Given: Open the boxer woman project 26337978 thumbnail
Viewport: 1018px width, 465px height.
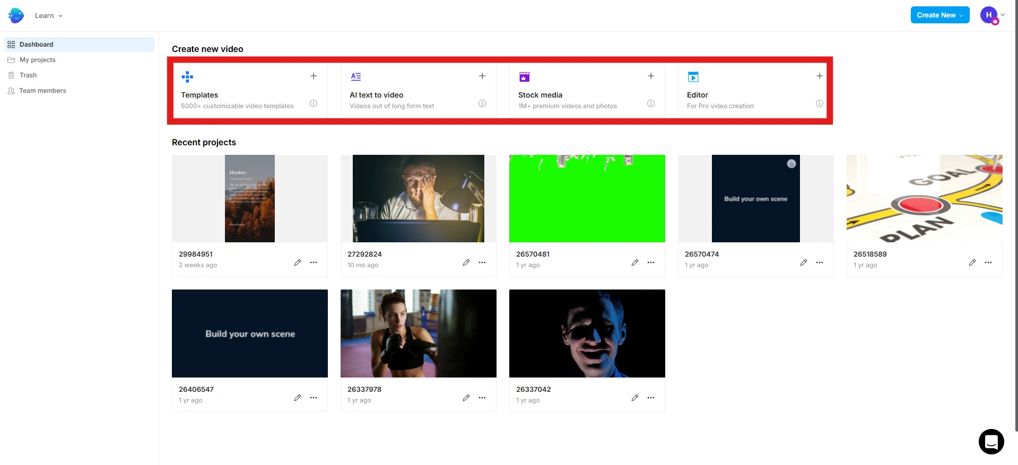Looking at the screenshot, I should [419, 334].
